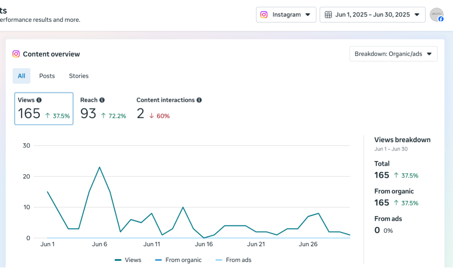Click the Jun 6 peak on views chart
Screen dimensions: 453x269
point(99,167)
